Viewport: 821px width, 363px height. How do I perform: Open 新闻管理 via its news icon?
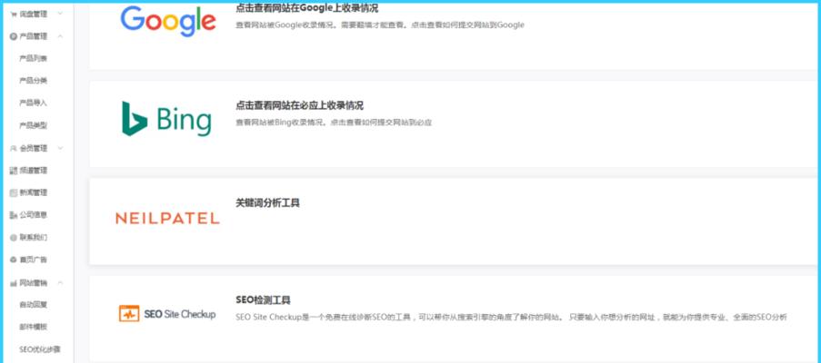(x=14, y=193)
